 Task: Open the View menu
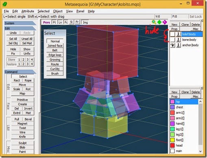tap(70, 11)
